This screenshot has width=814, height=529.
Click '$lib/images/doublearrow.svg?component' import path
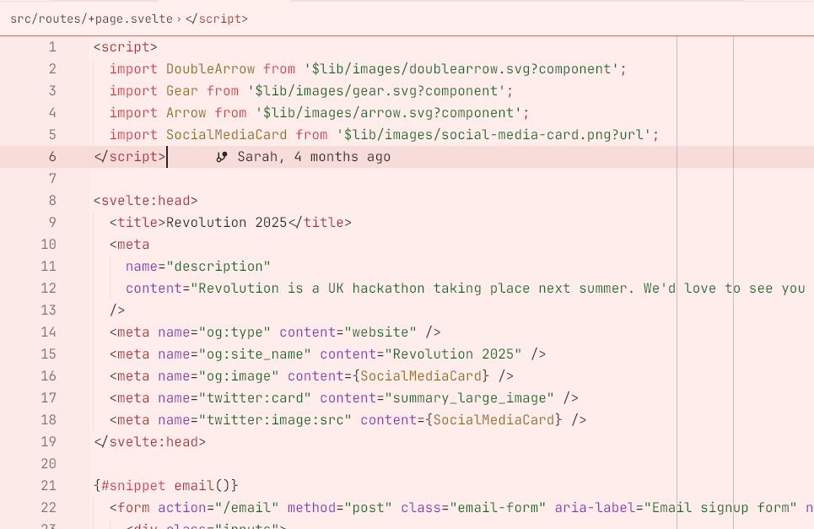(x=461, y=69)
